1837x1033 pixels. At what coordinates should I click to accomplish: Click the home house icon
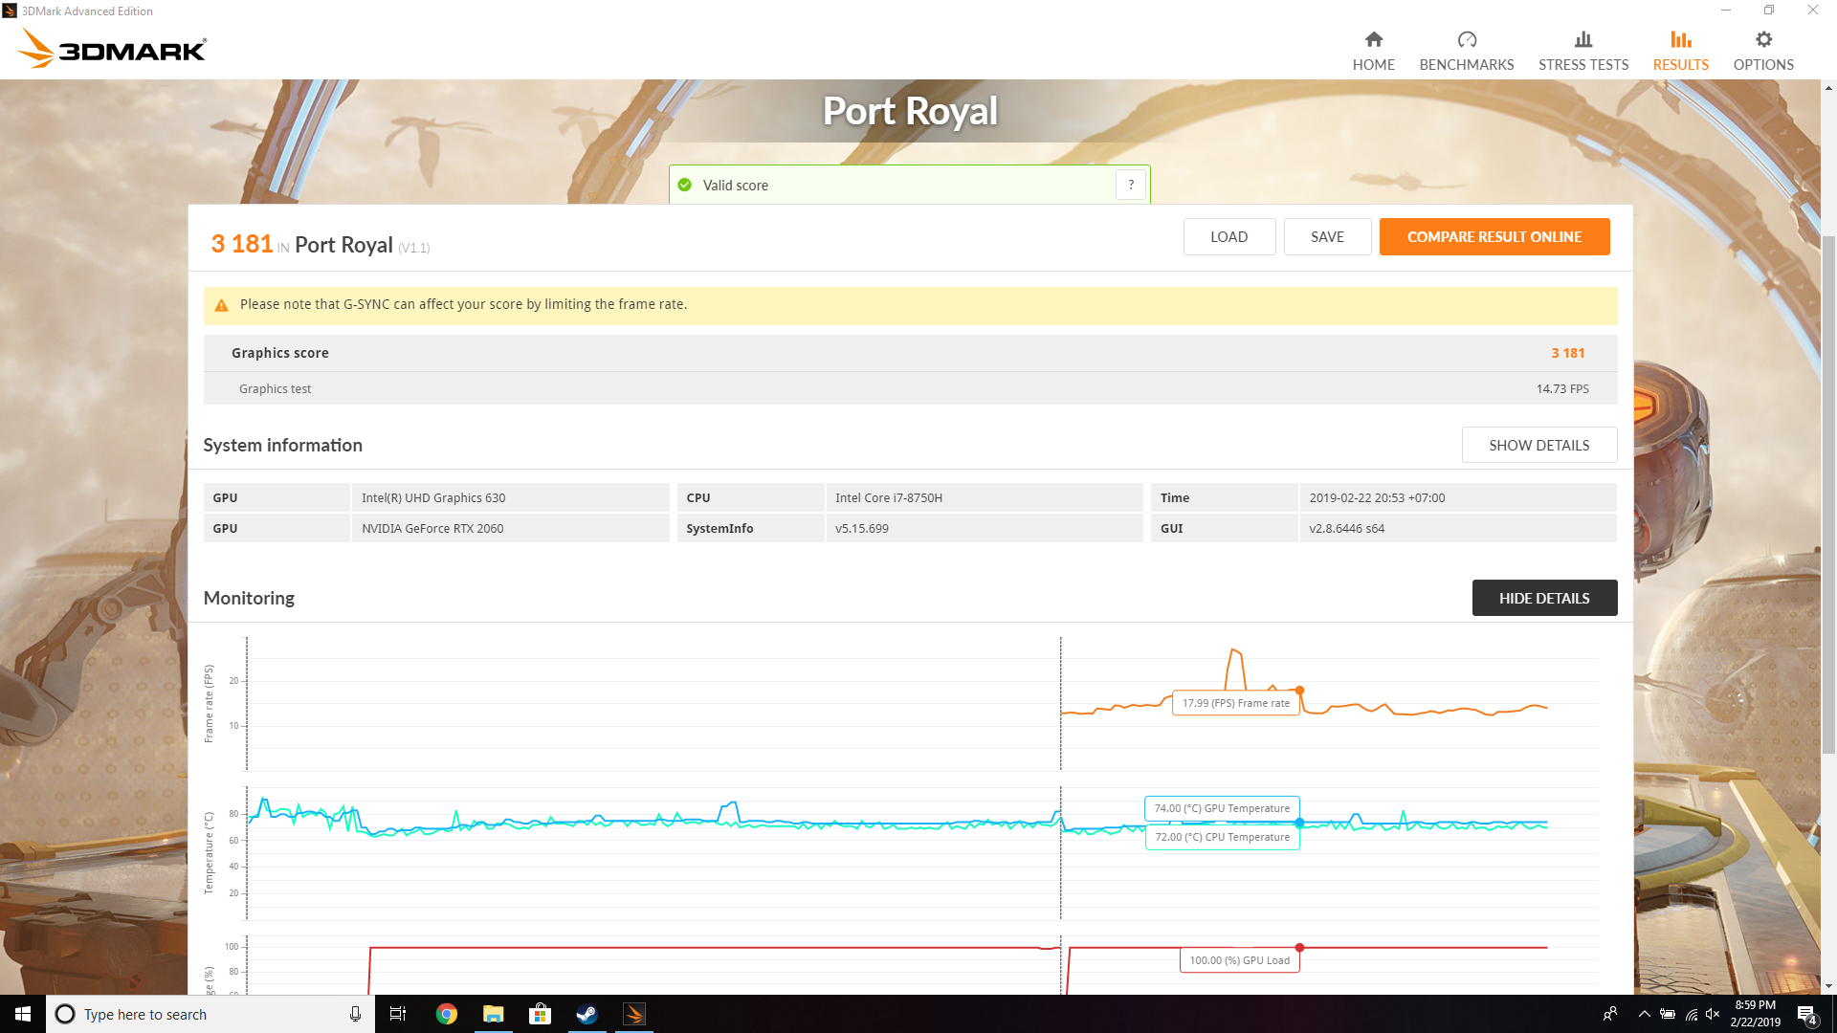point(1374,39)
